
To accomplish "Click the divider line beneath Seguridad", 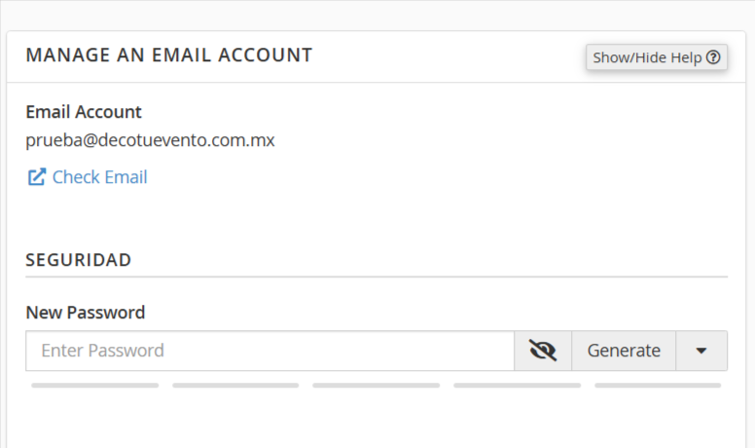I will tap(377, 278).
